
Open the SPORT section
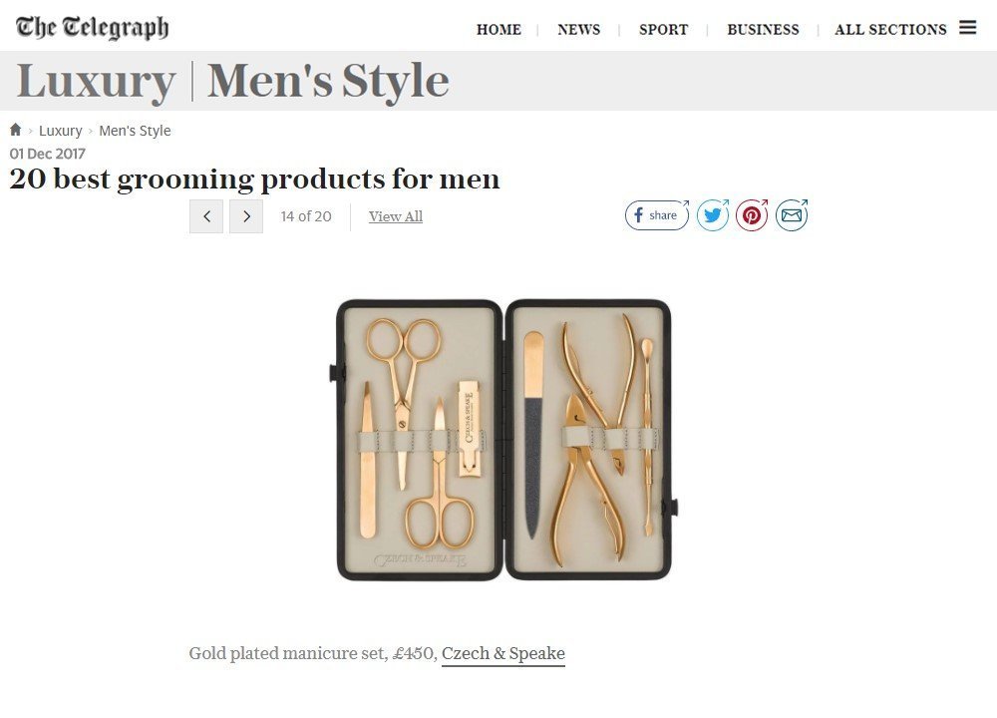click(663, 29)
